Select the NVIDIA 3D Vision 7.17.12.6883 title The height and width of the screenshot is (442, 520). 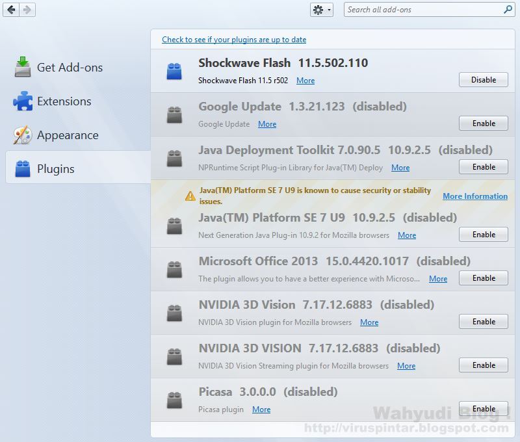285,304
